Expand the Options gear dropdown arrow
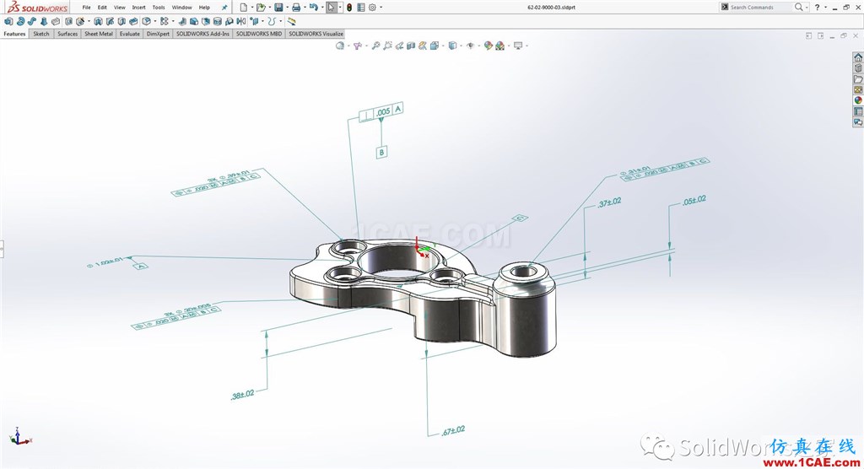The image size is (864, 469). (x=381, y=7)
